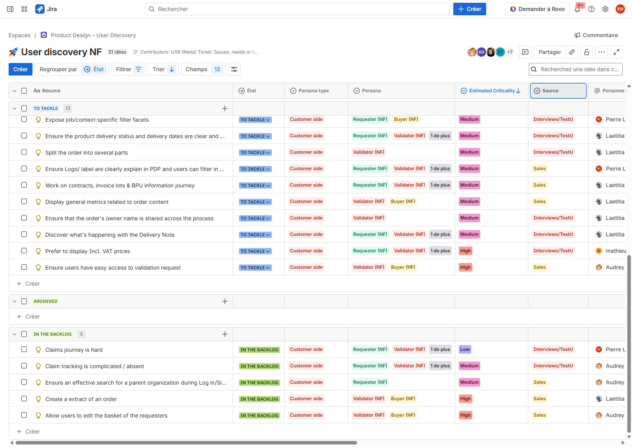The image size is (632, 448).
Task: Collapse the IN THE BACKLOG group
Action: (x=14, y=334)
